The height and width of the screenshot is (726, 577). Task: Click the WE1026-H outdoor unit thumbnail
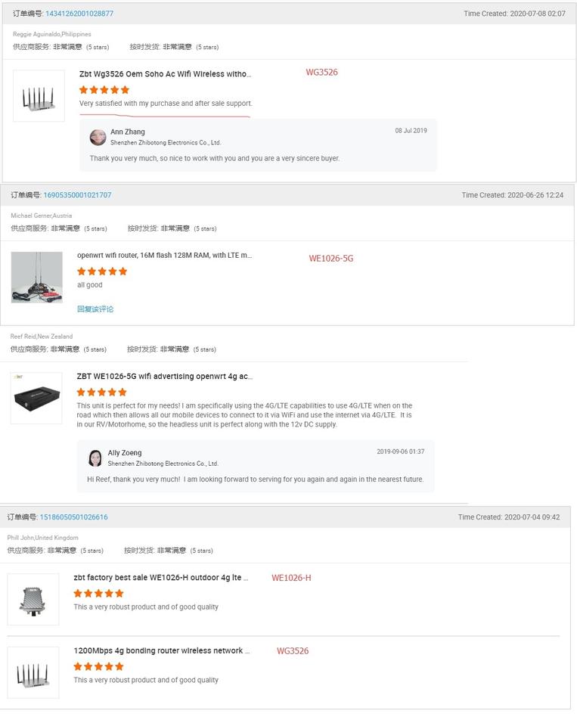click(x=33, y=600)
